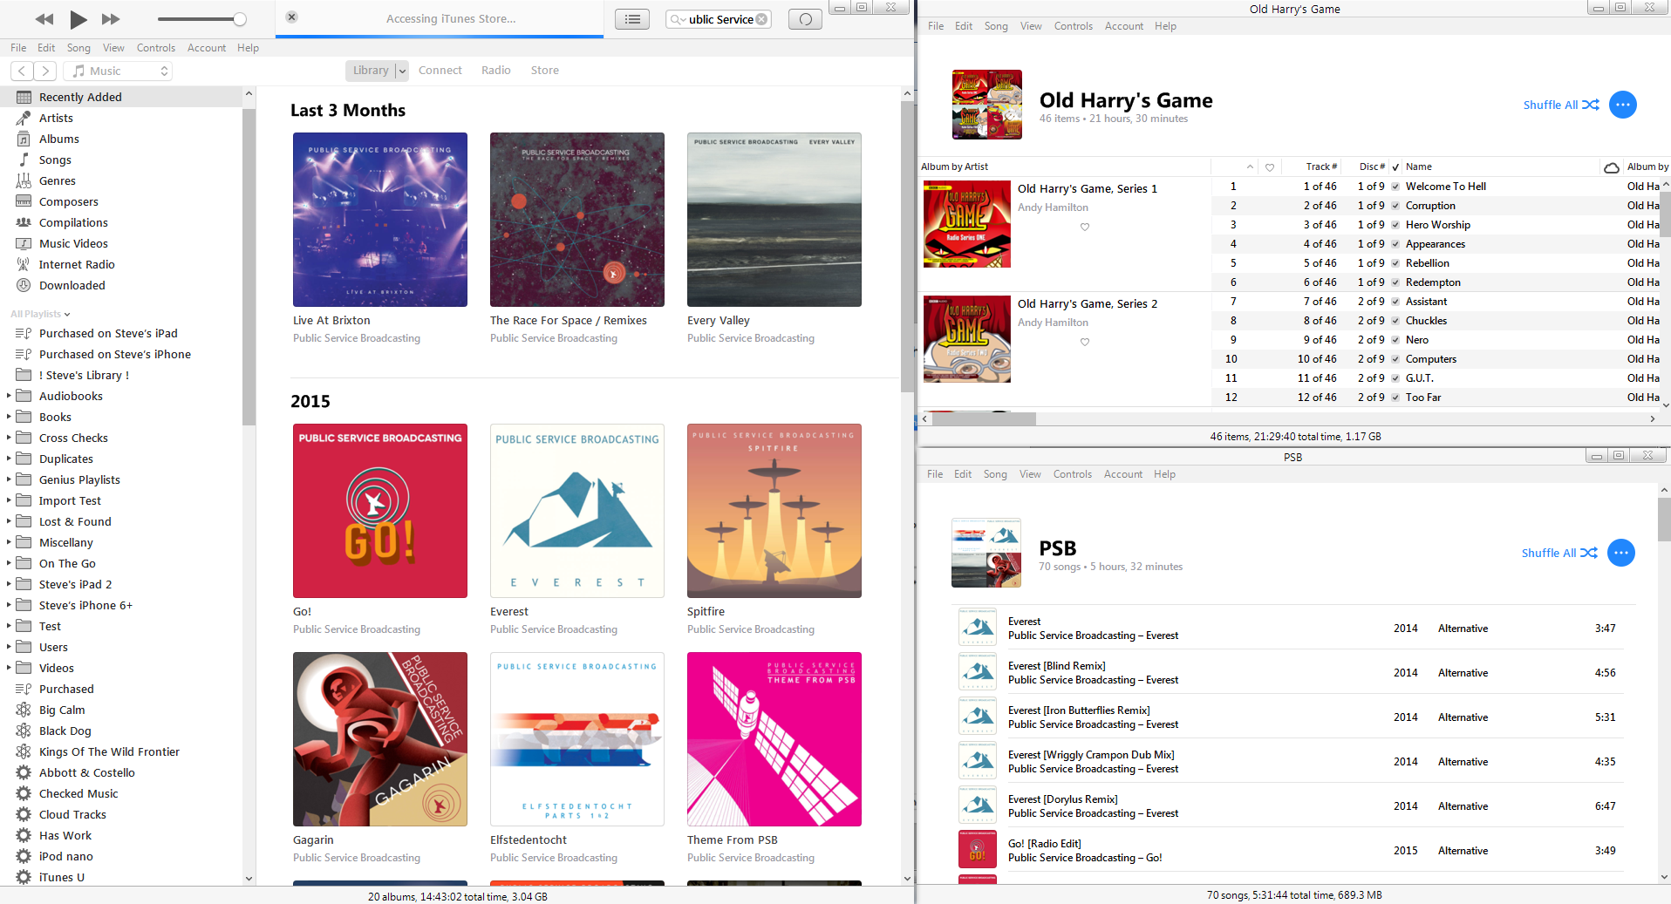1671x904 pixels.
Task: Click the round device button beside search
Action: 805,19
